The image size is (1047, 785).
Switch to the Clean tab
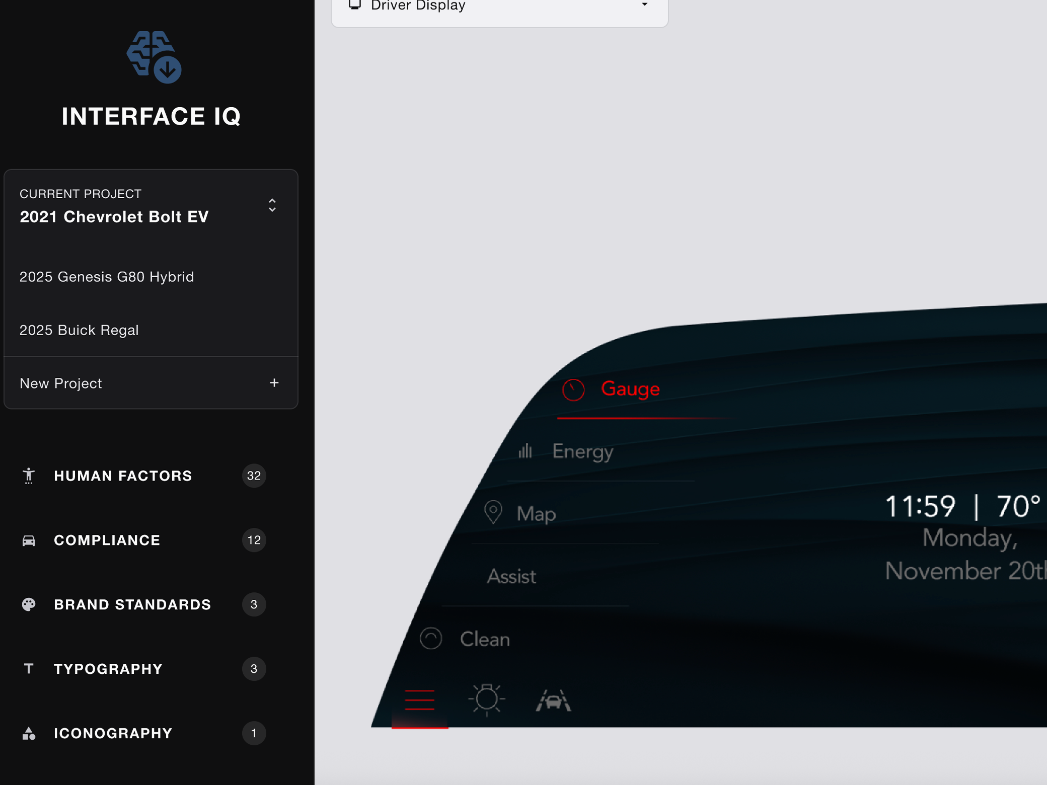(484, 639)
